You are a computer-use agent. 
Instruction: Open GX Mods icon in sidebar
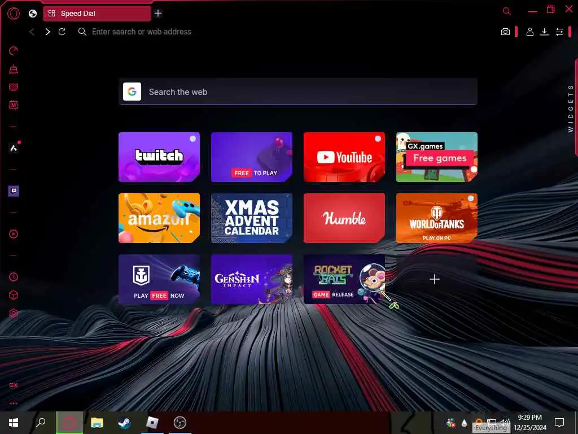pos(14,105)
